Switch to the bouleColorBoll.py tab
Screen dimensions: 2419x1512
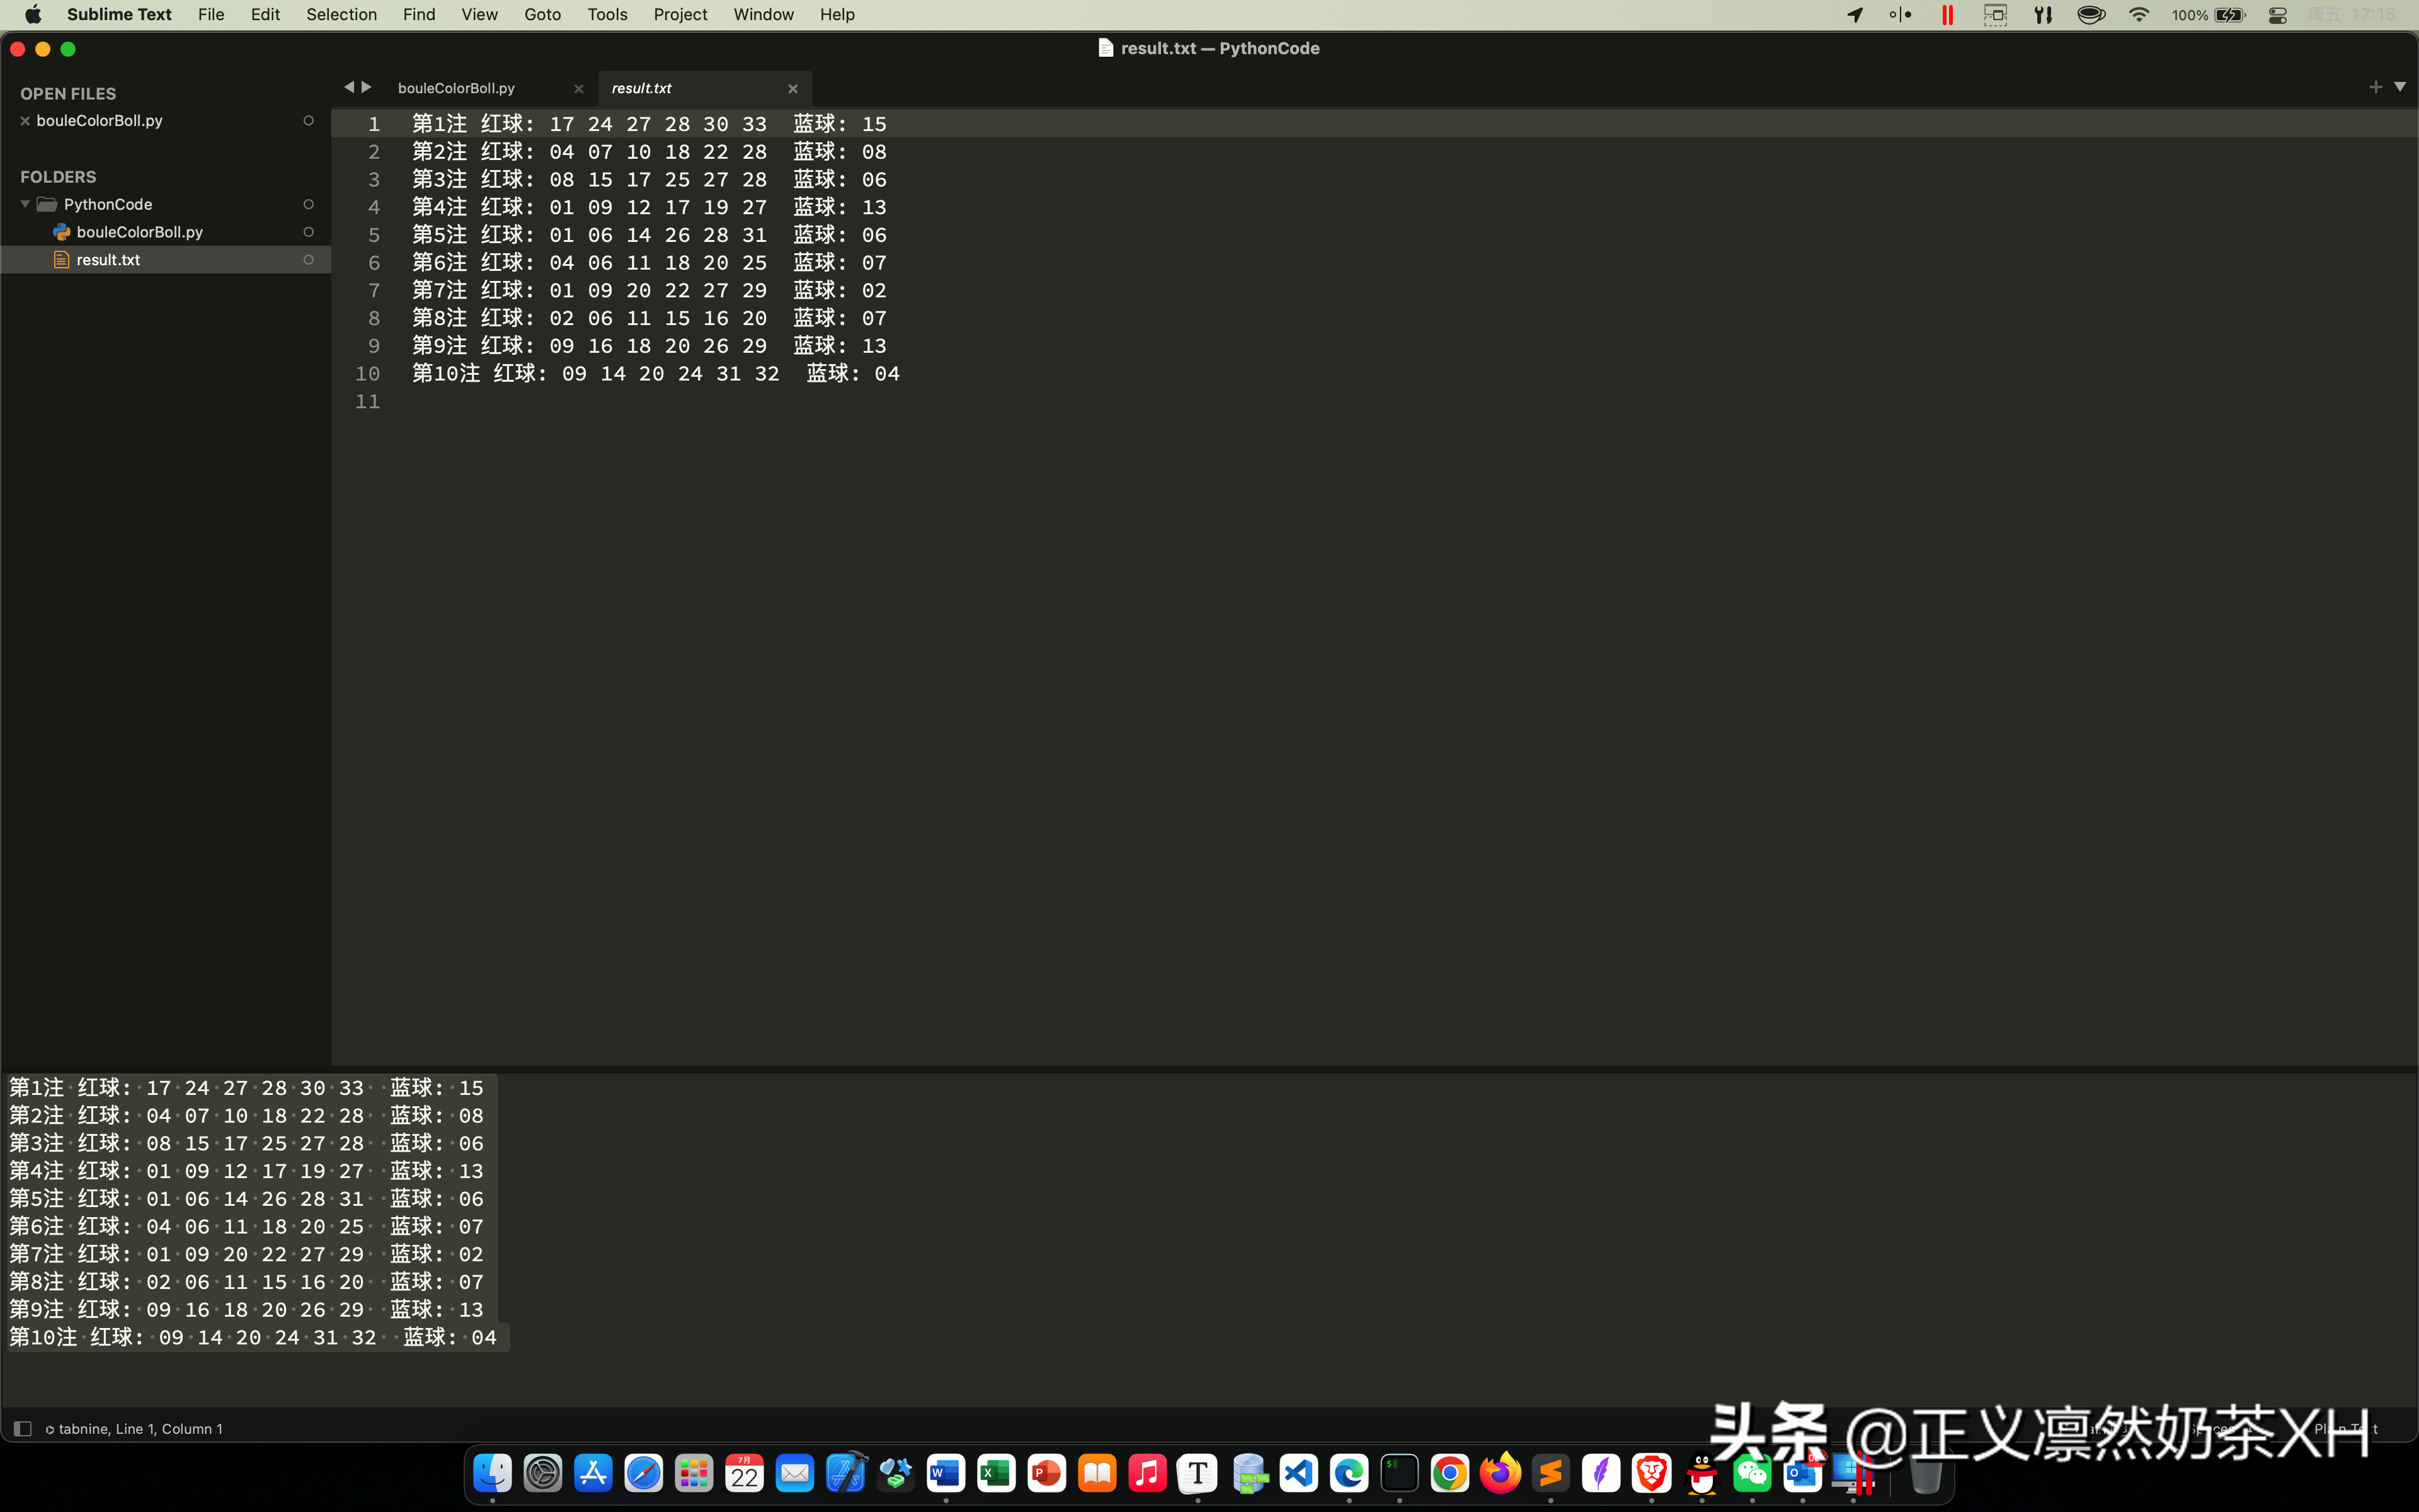click(x=456, y=88)
